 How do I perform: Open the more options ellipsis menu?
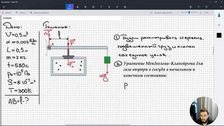coord(211,13)
